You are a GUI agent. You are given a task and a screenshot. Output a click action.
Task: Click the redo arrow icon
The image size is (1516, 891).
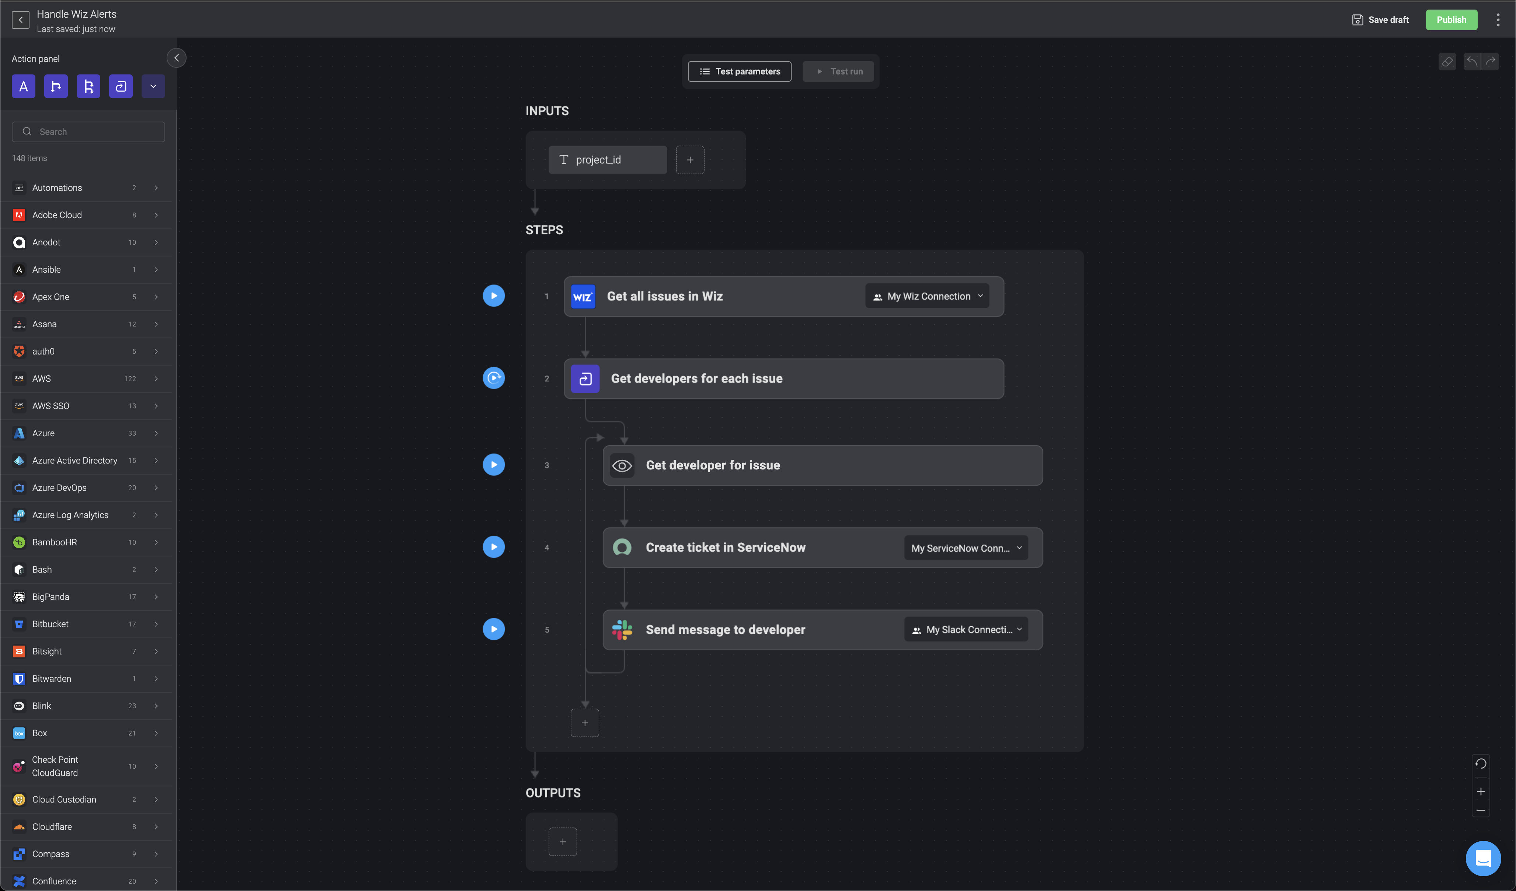1490,61
